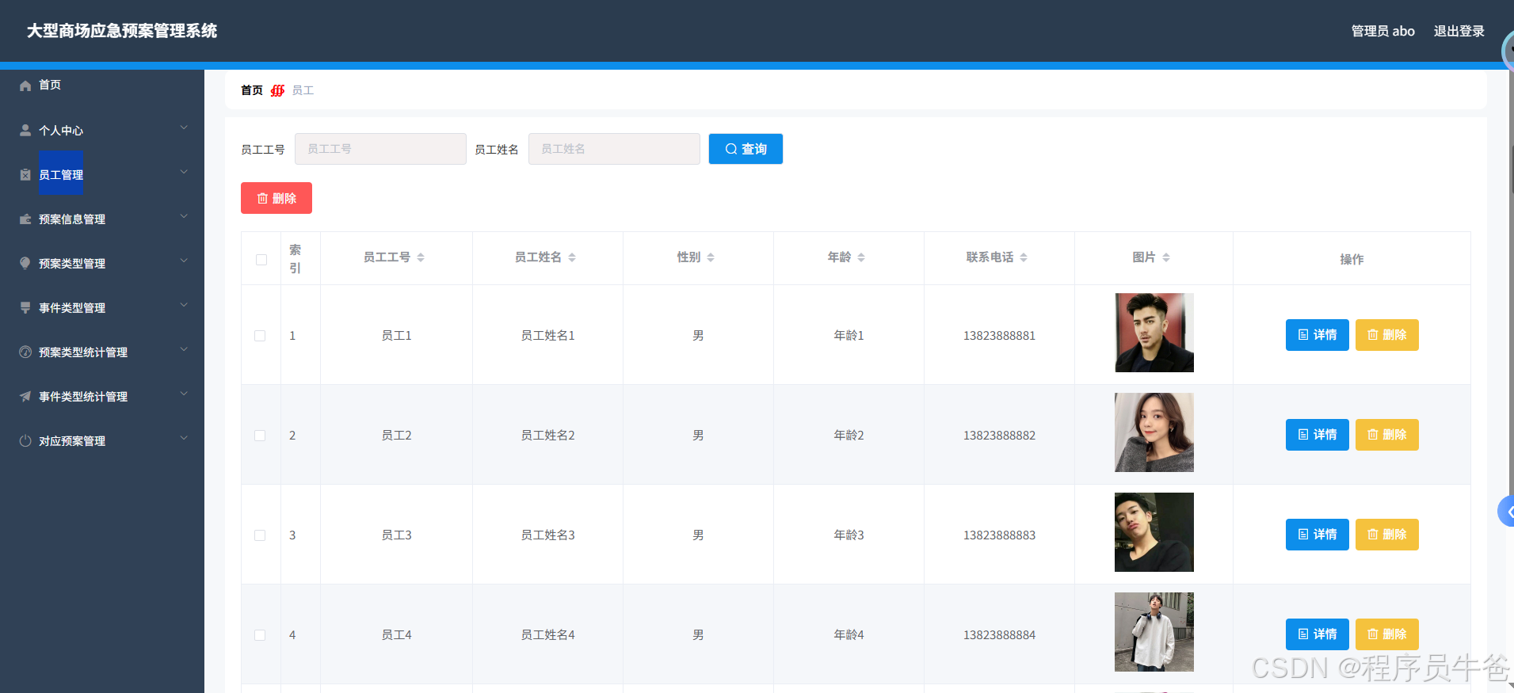
Task: Click the red batch 删除 button
Action: 276,198
